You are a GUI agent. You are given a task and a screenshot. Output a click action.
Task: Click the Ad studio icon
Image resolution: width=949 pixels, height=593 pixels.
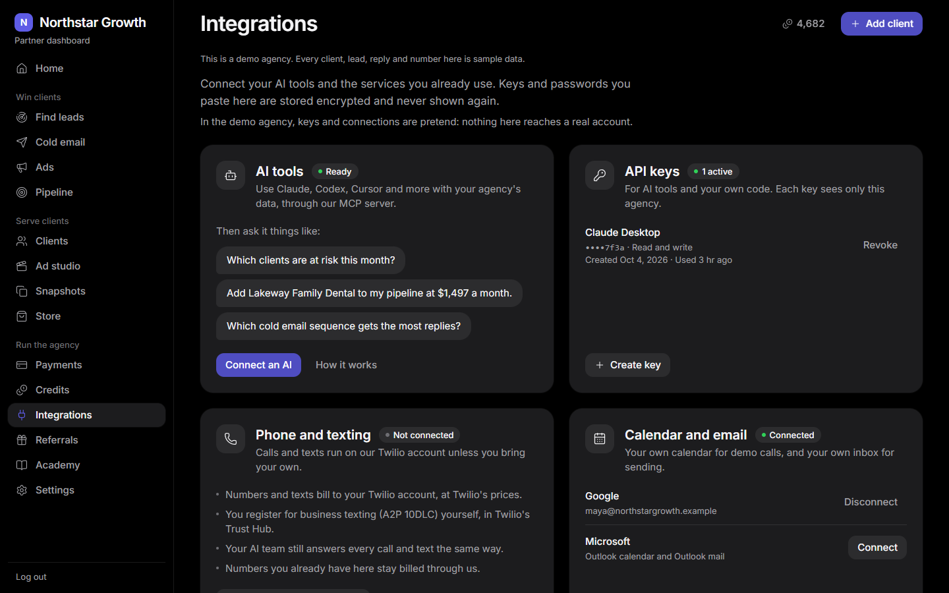[22, 266]
